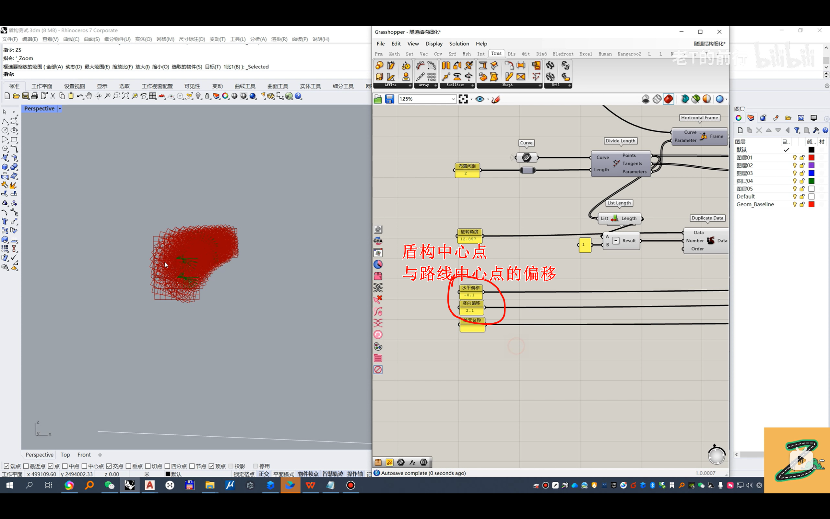Click the Grasshopper open file icon
830x519 pixels.
tap(378, 99)
